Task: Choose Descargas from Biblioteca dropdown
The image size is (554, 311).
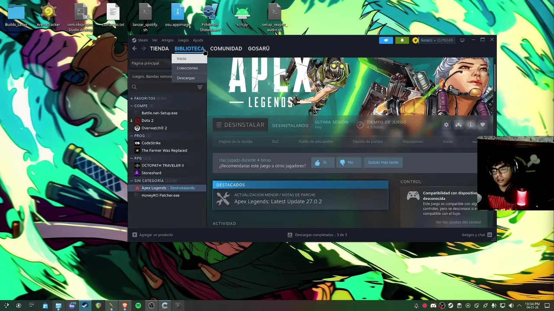Action: 189,78
